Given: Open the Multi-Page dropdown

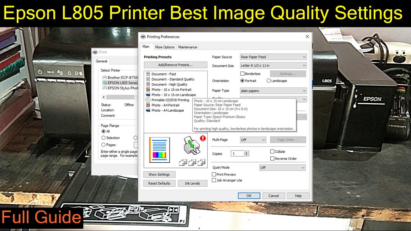Looking at the screenshot, I should [253, 140].
